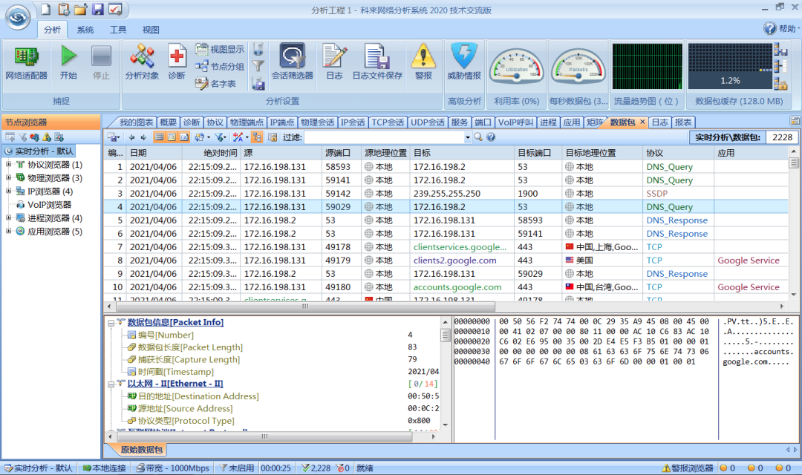This screenshot has height=475, width=802.
Task: Open Log File Save (日志文件保存) icon
Action: click(377, 56)
